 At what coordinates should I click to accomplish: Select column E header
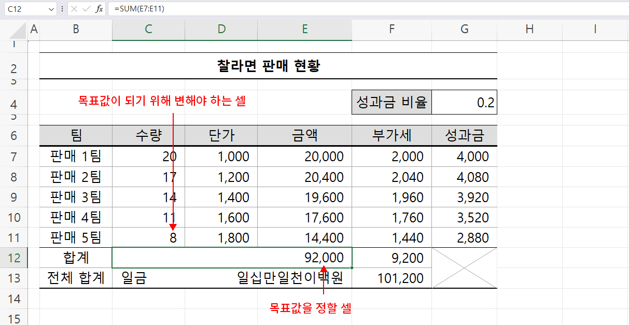point(304,29)
